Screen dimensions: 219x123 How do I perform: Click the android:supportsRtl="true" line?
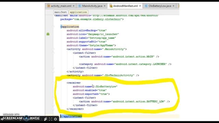coord(87,42)
